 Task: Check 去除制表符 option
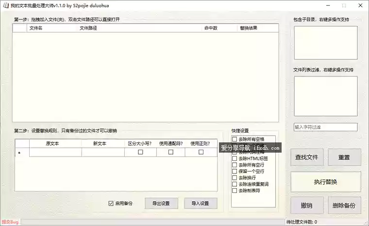[x=235, y=190]
